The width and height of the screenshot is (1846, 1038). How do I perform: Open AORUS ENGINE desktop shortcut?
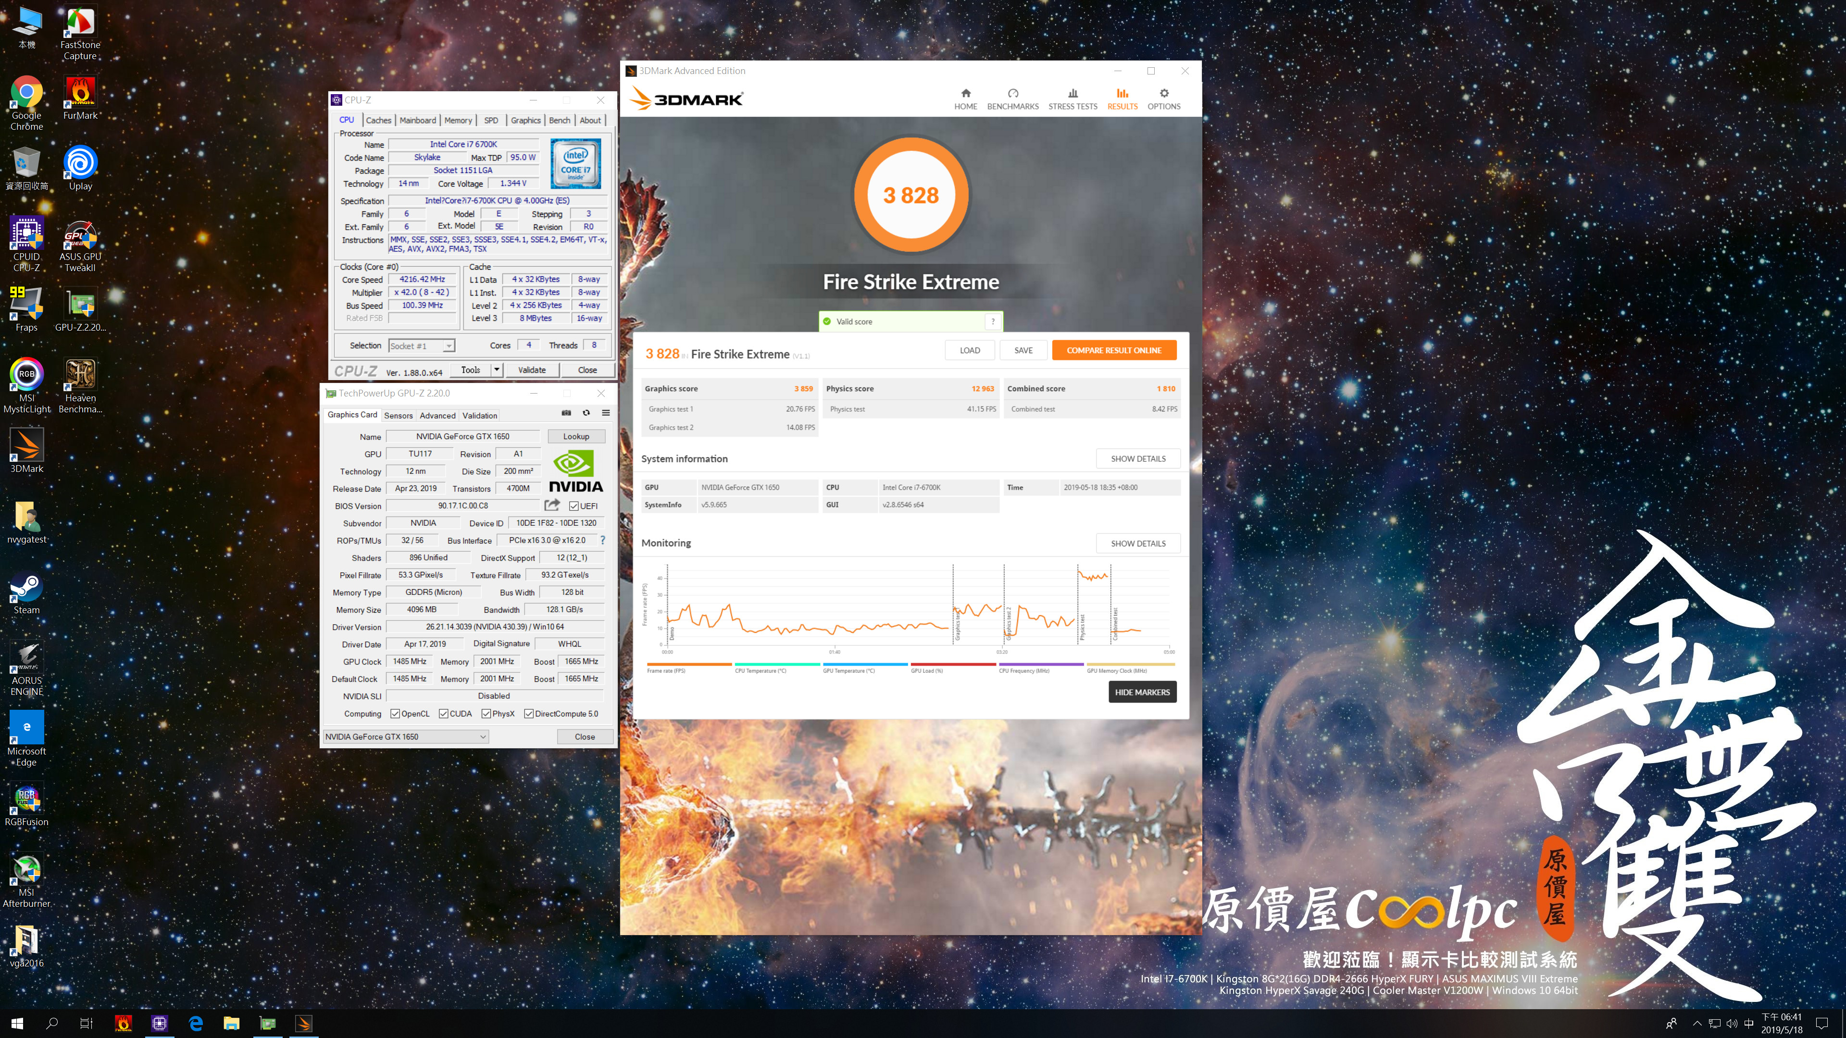tap(26, 668)
